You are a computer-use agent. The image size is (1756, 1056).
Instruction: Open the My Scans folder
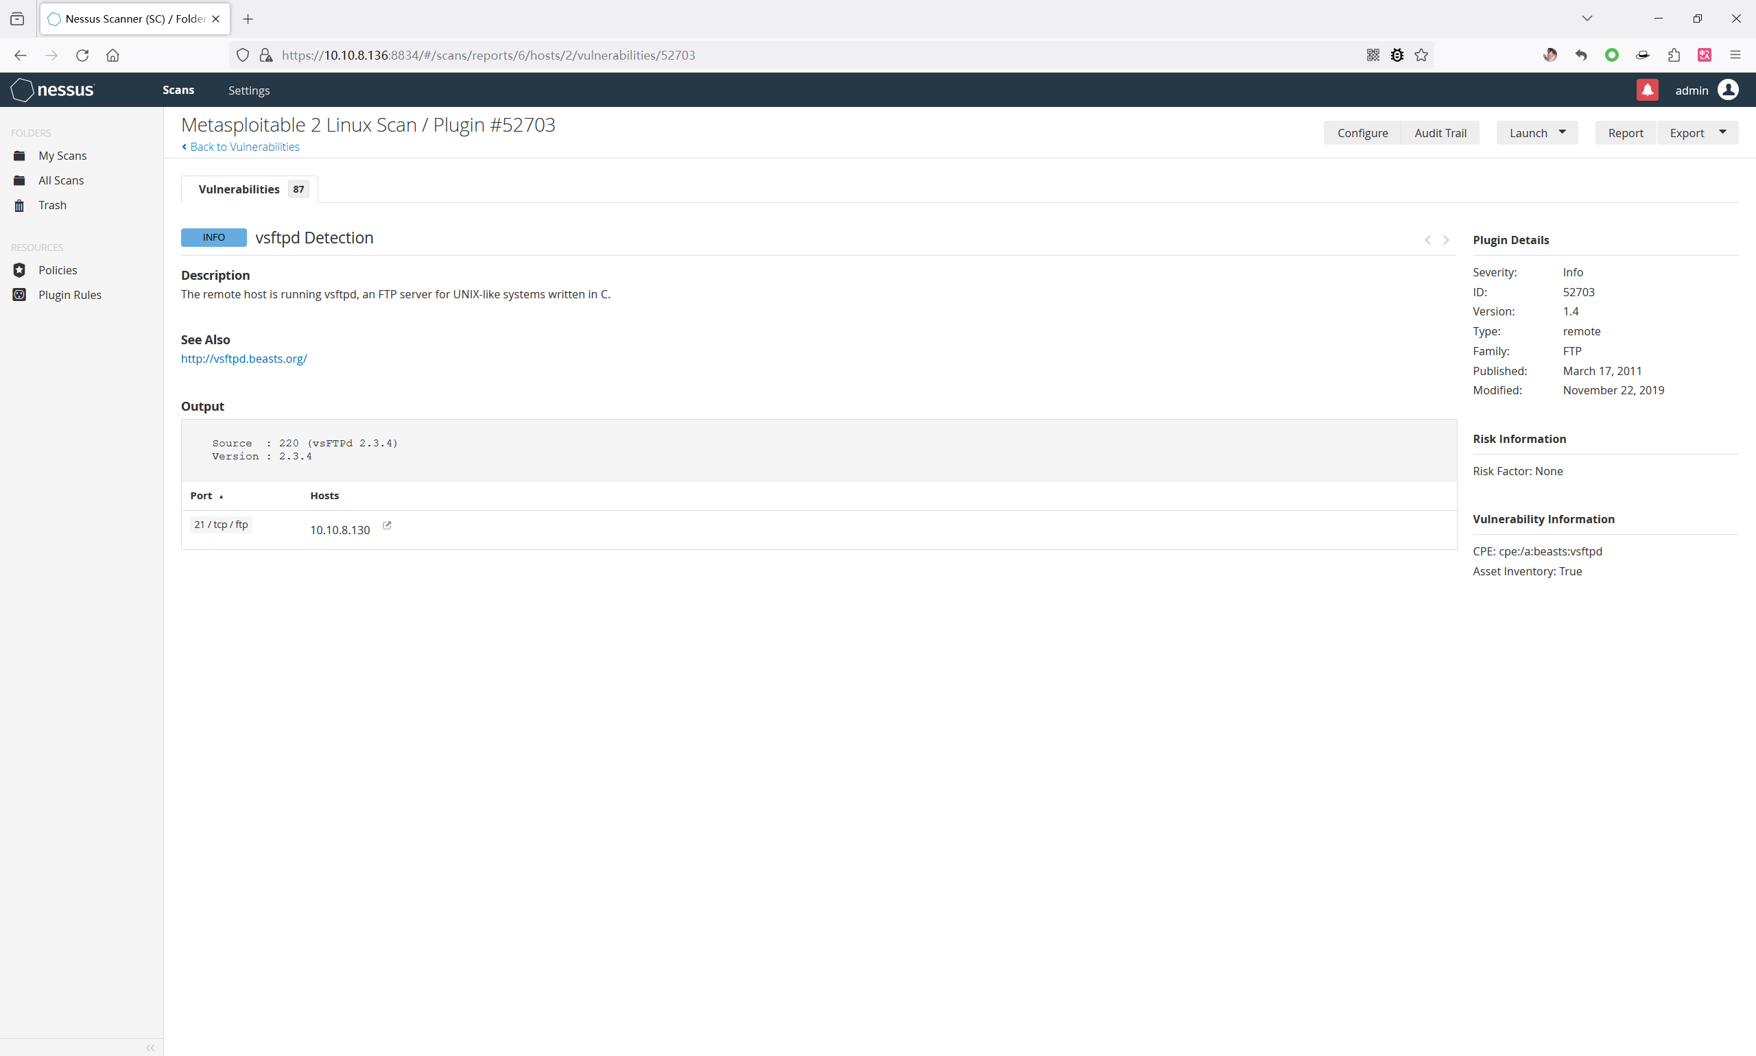pos(62,156)
